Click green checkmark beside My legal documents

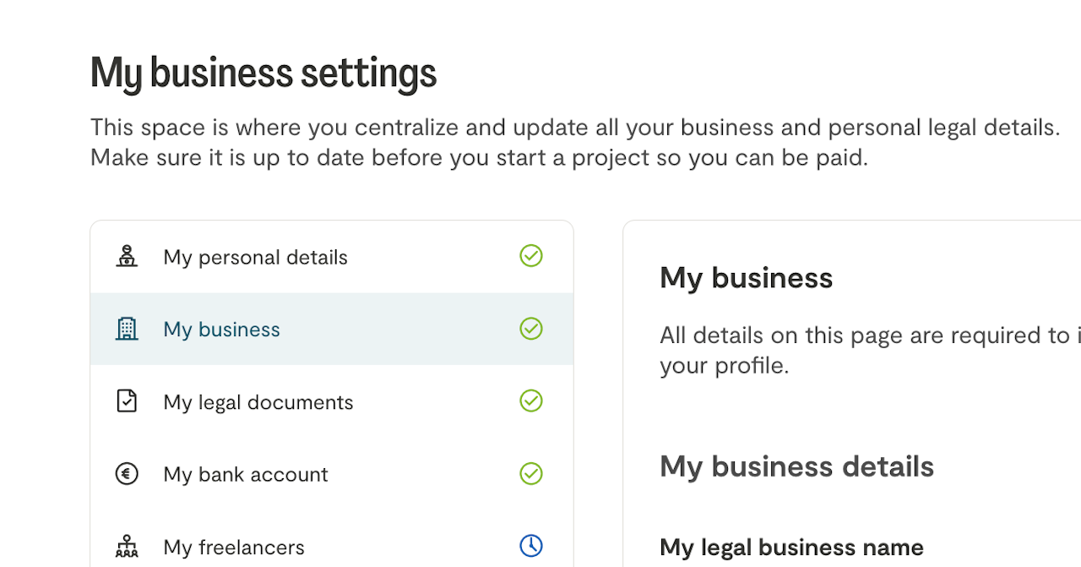coord(531,401)
